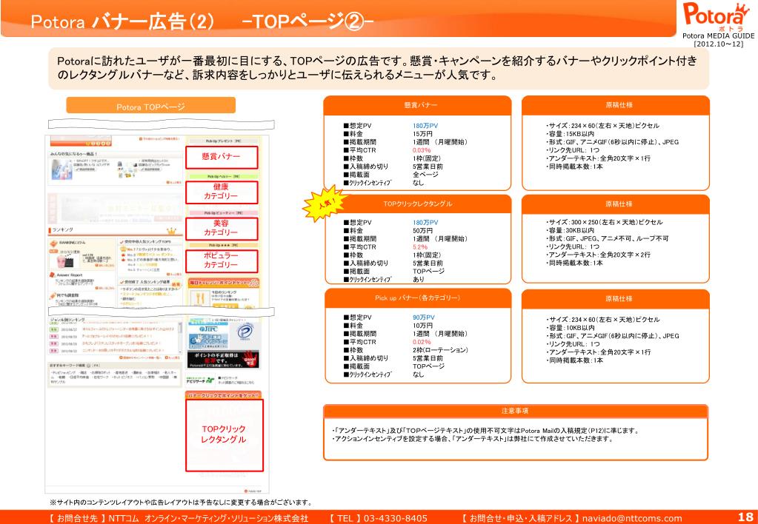Select the red 懸賞バナー box in the mockup
This screenshot has width=758, height=524.
[x=222, y=157]
